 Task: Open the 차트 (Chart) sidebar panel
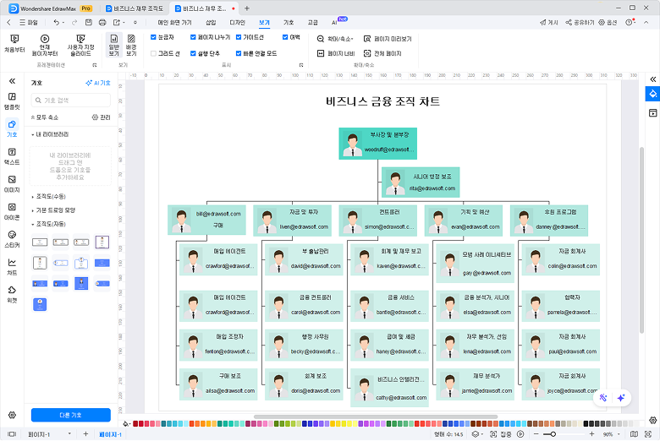pyautogui.click(x=12, y=265)
